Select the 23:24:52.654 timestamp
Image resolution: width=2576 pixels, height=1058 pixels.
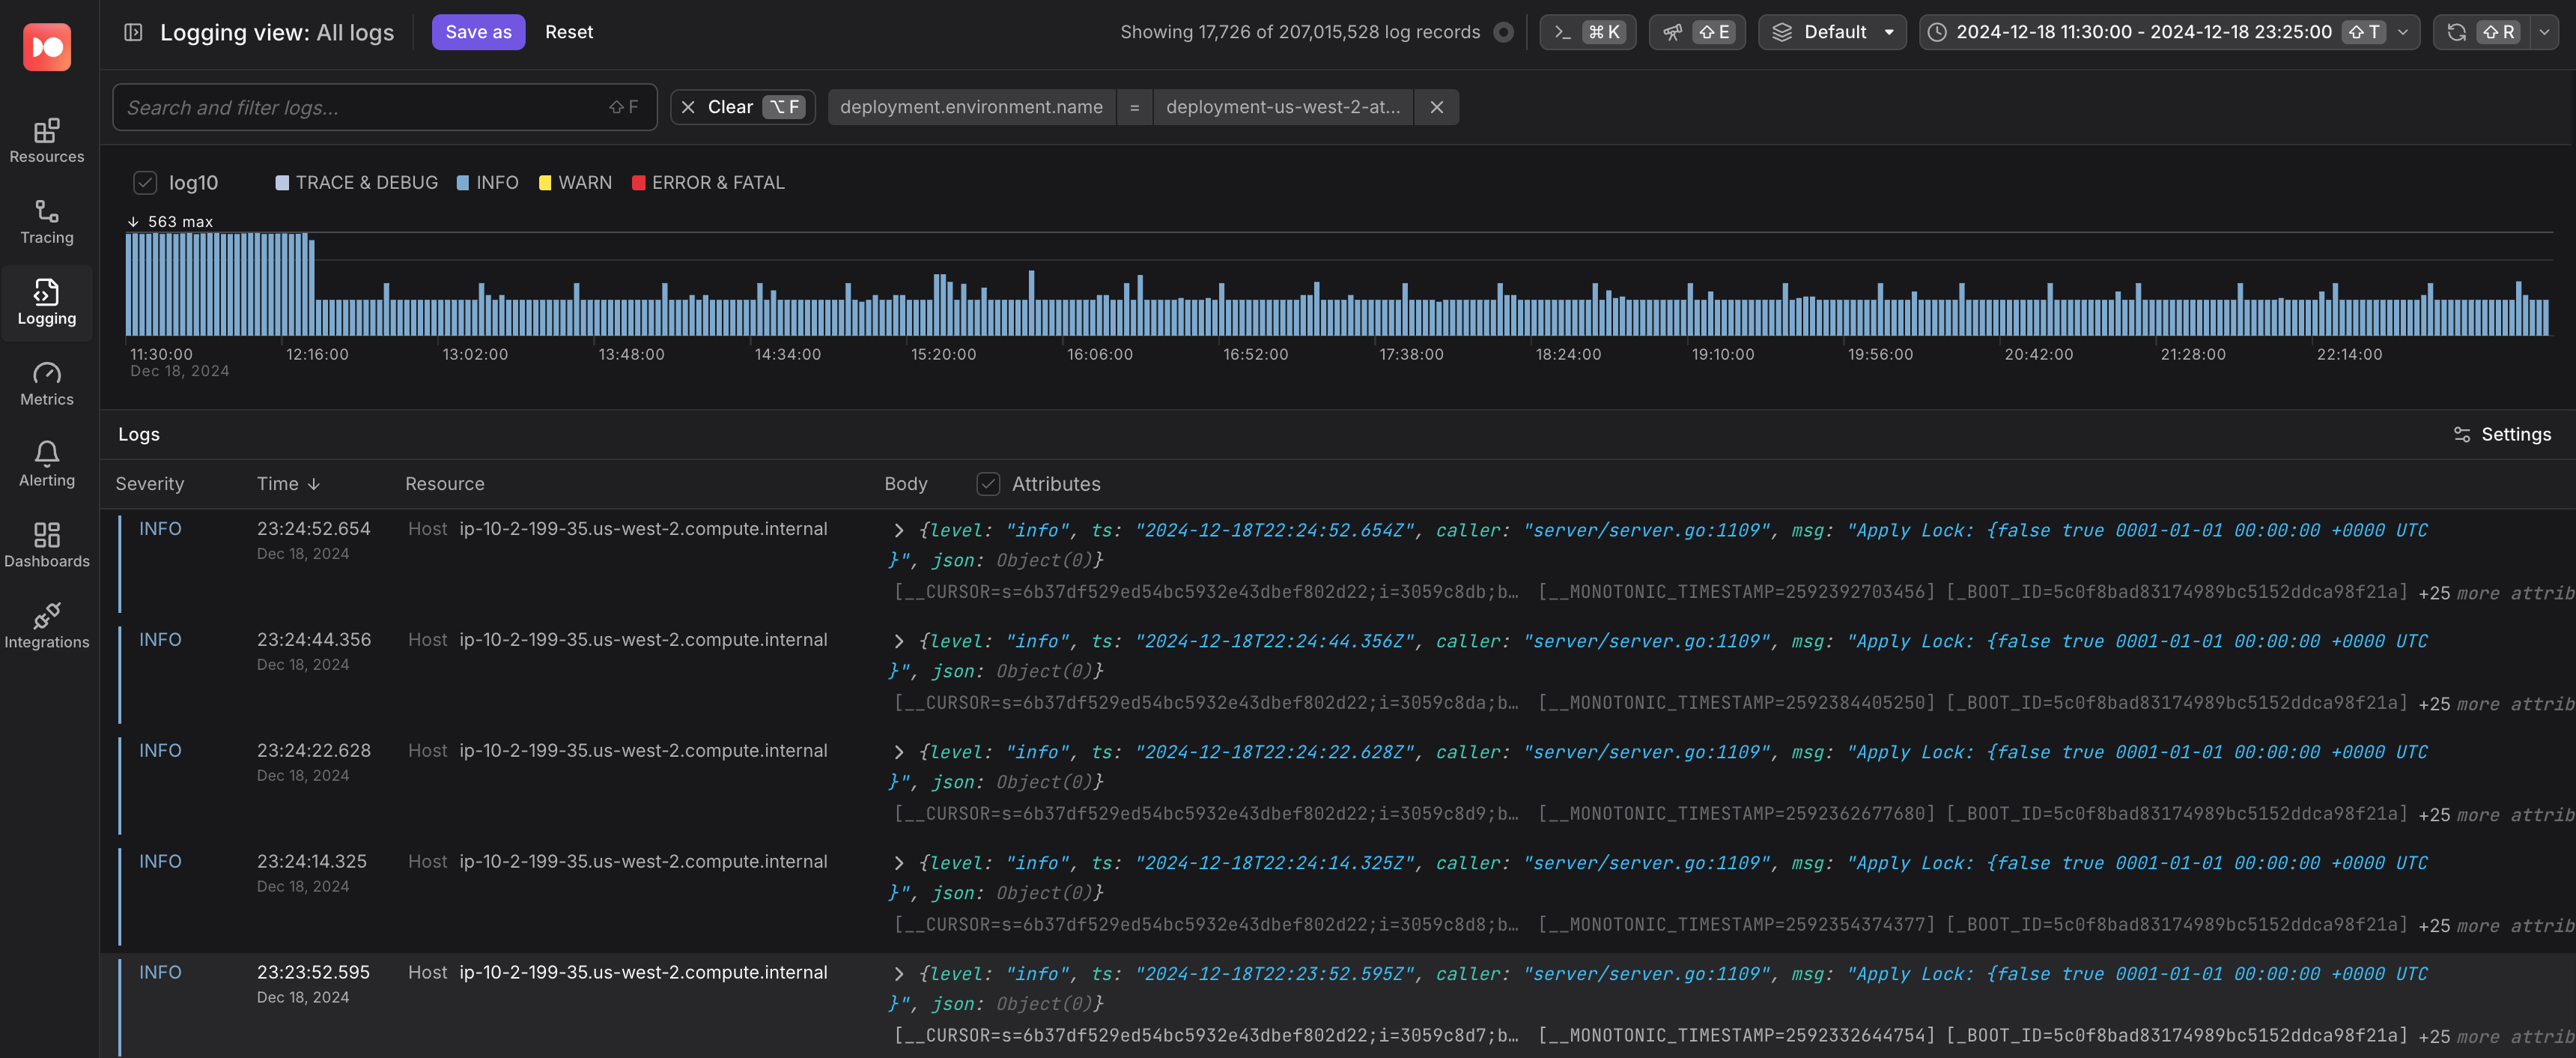pyautogui.click(x=313, y=528)
